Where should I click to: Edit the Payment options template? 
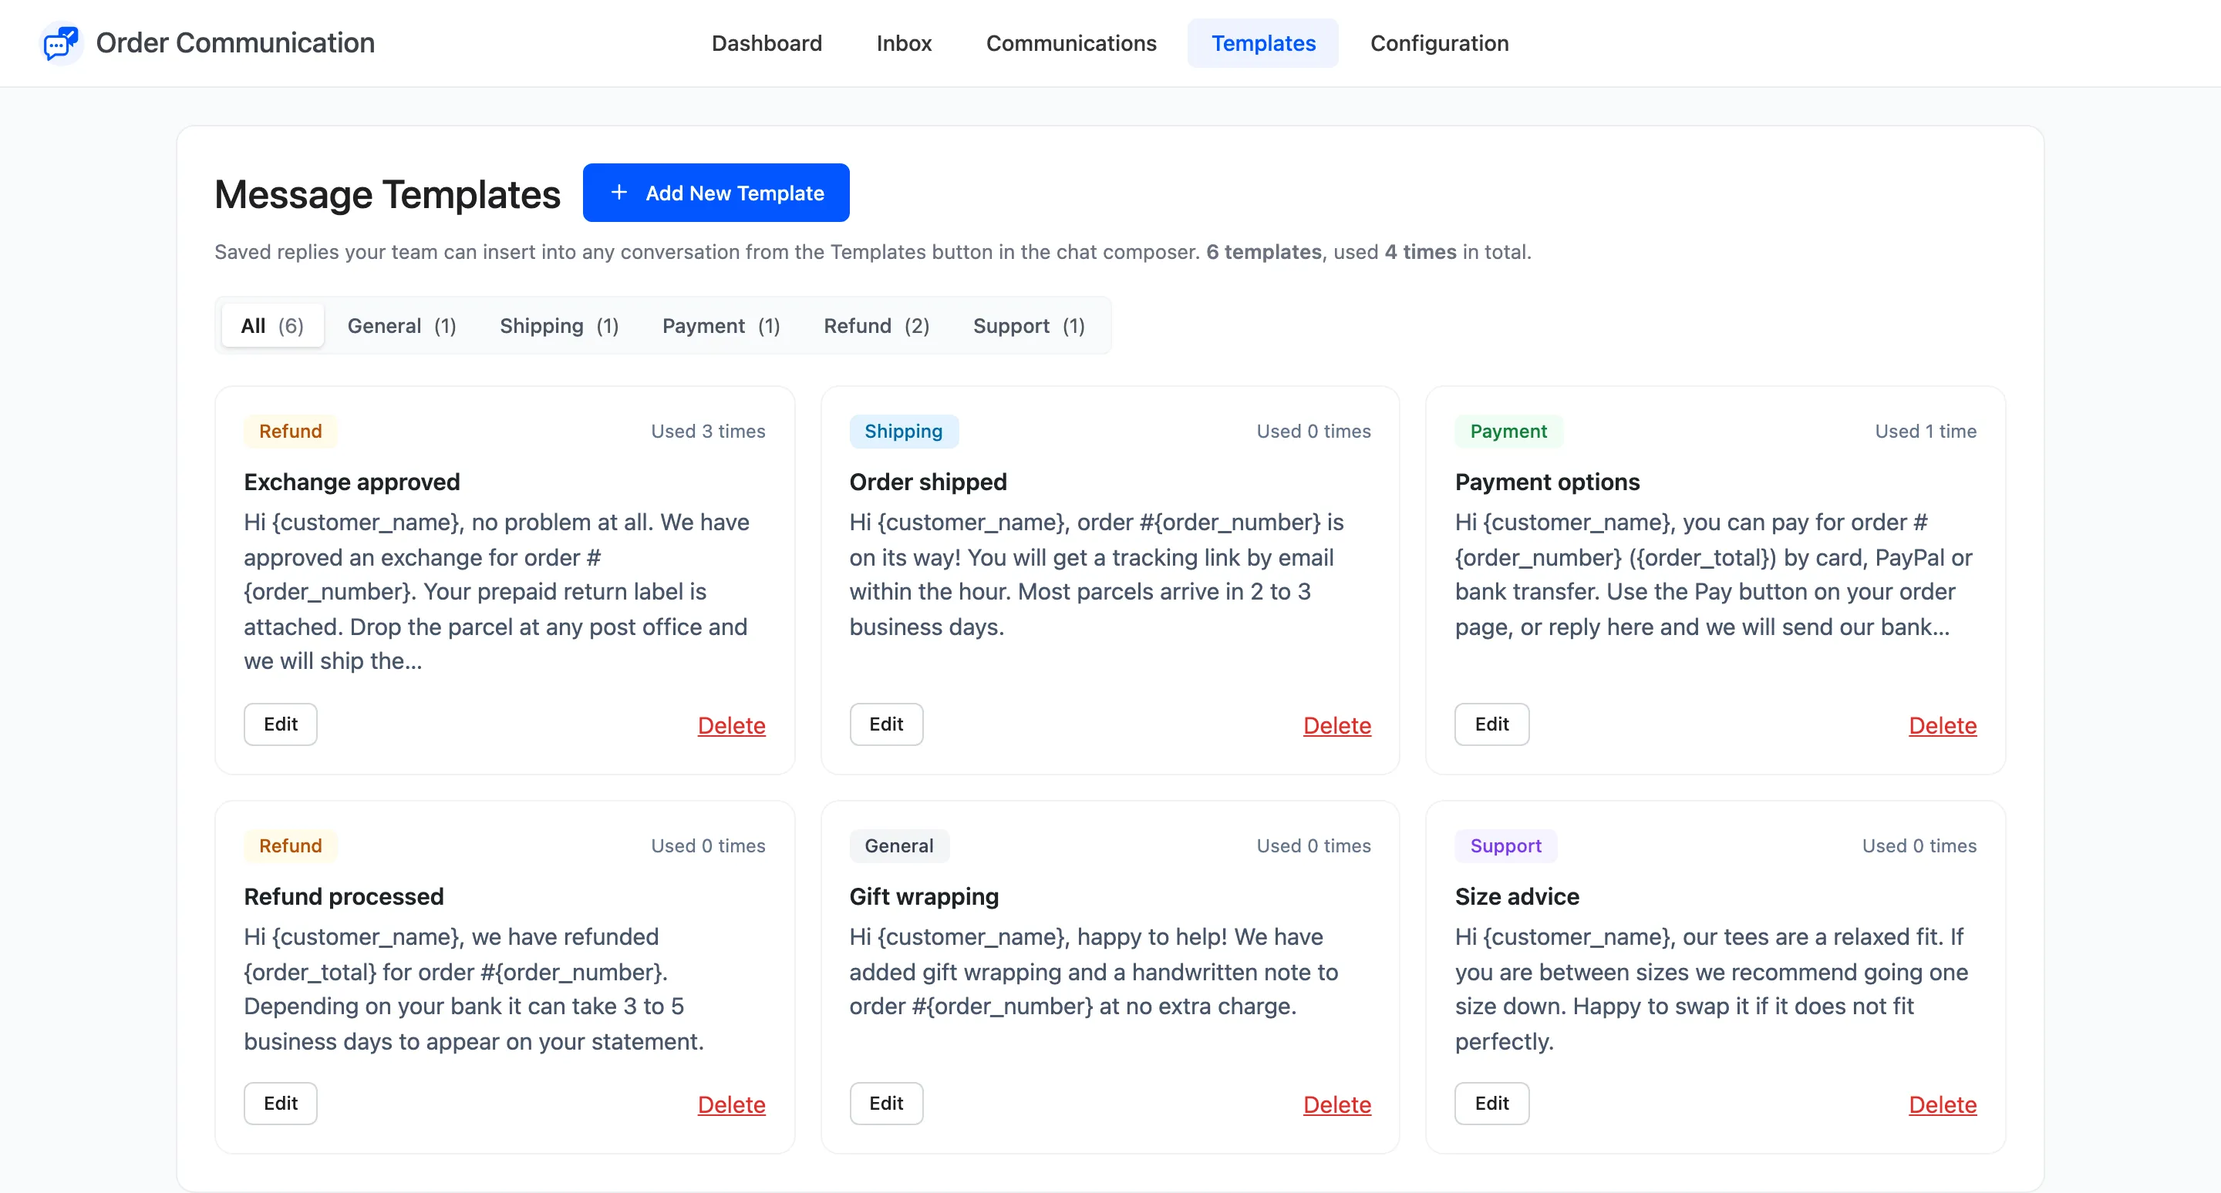click(x=1491, y=724)
